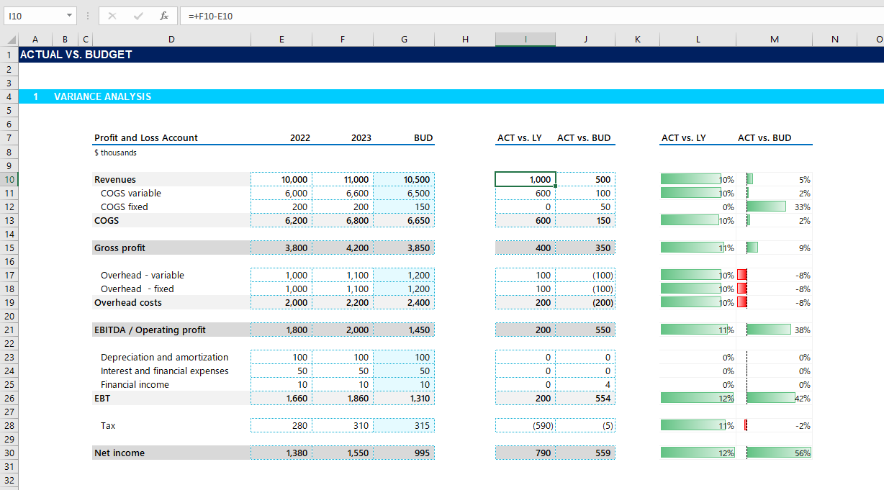Click the three-dot Name Box resize handle

(87, 16)
